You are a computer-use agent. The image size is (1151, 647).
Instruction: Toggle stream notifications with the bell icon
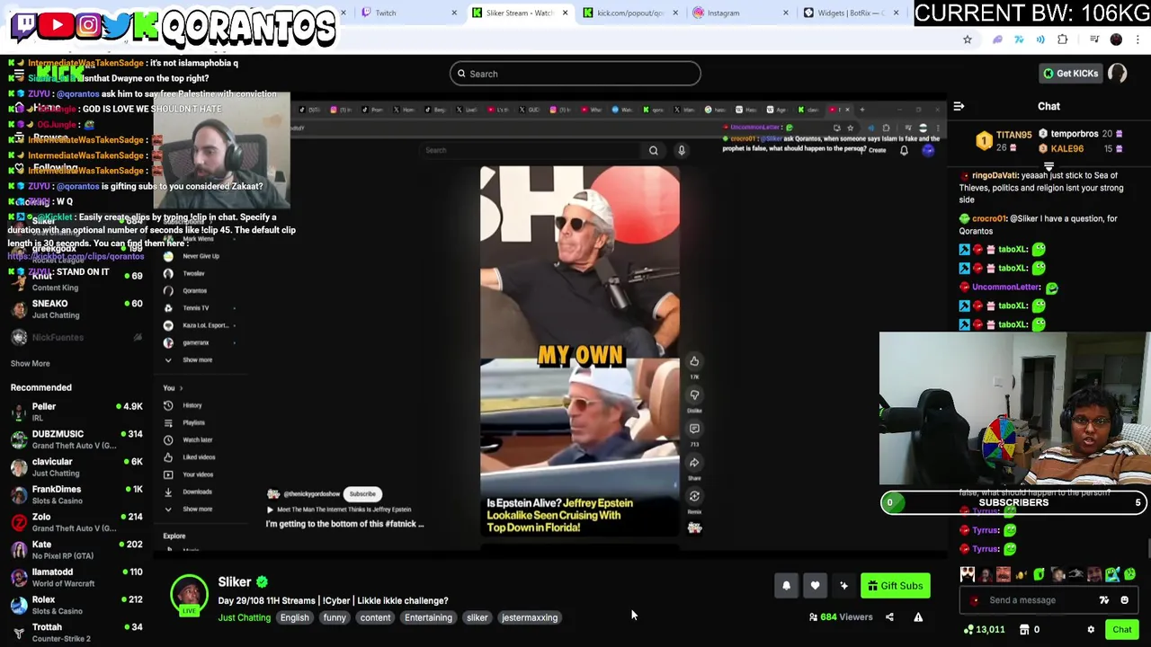tap(786, 586)
